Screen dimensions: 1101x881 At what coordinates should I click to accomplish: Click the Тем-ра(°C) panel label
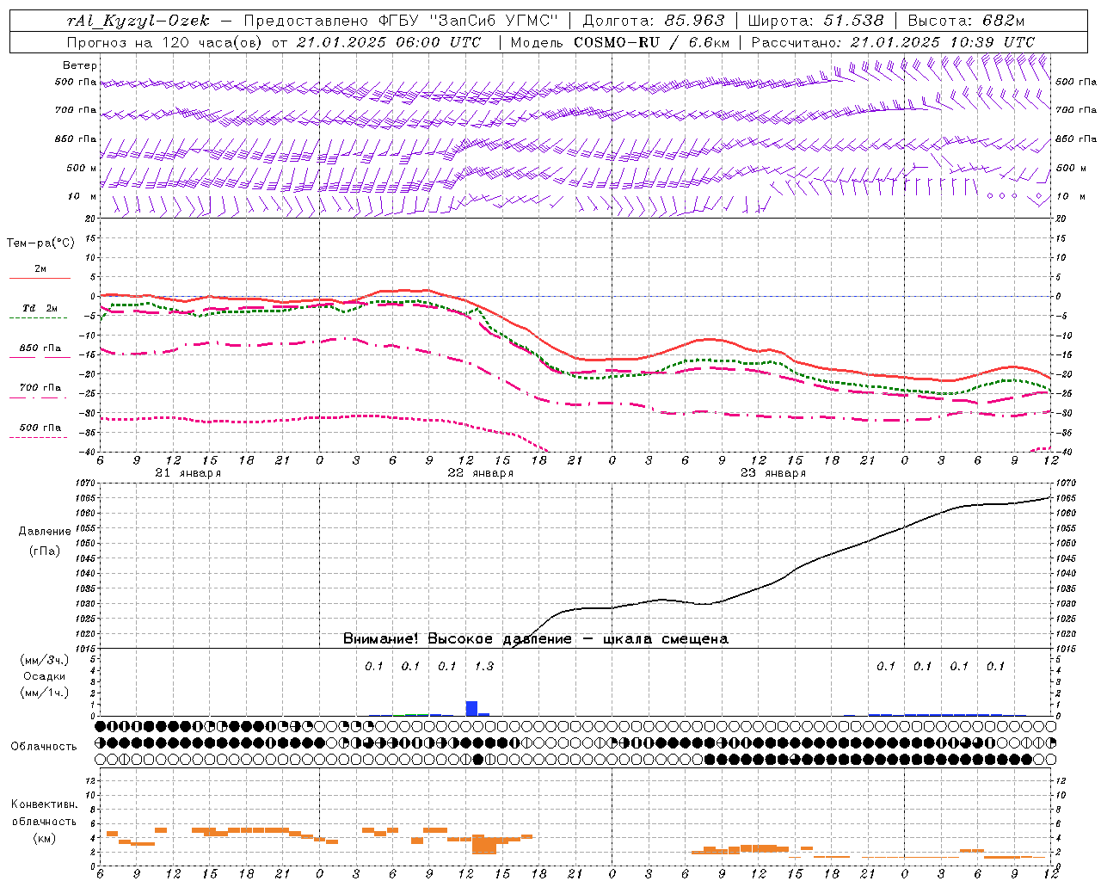click(x=40, y=243)
